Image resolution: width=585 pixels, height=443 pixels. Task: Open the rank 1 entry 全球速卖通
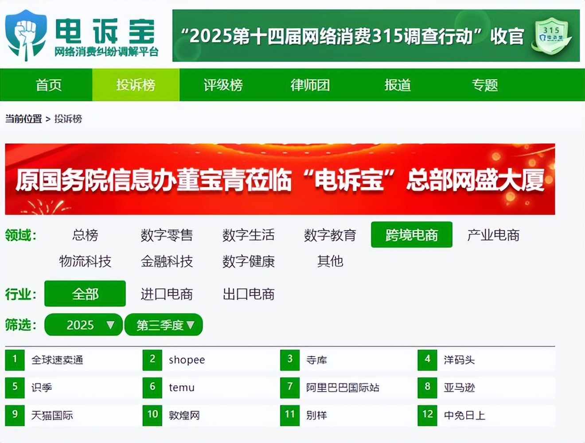57,360
